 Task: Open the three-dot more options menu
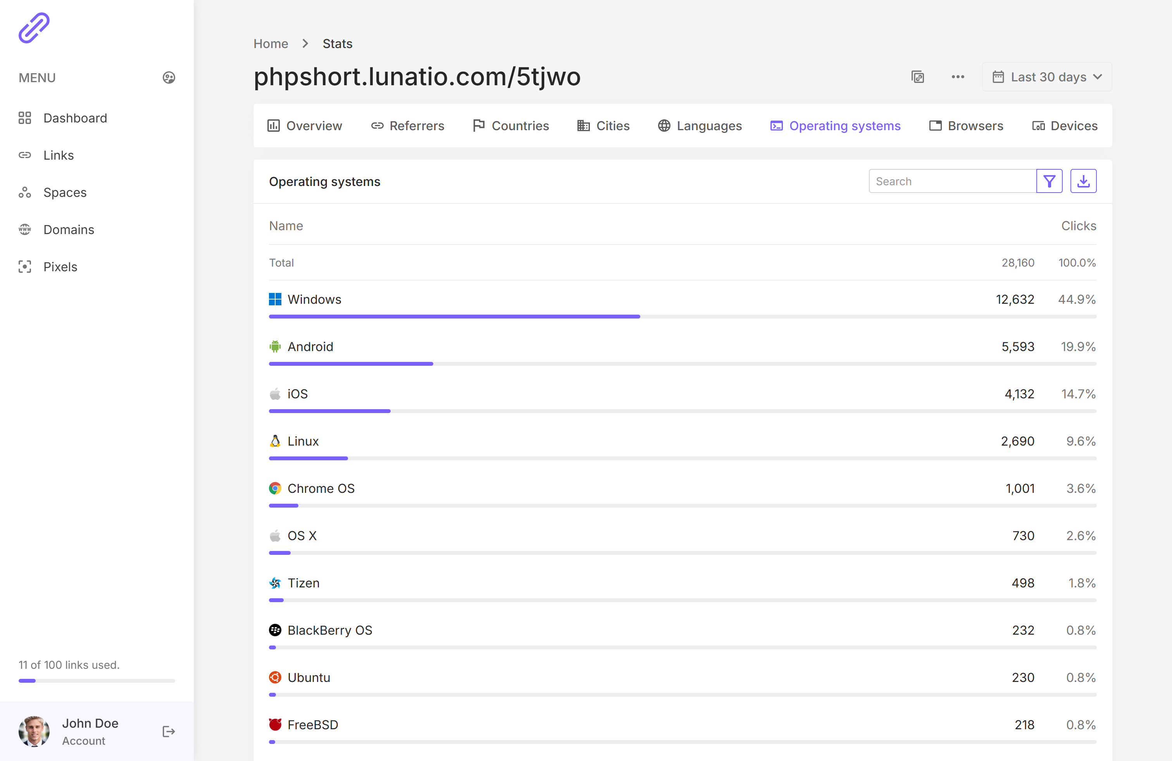(958, 77)
